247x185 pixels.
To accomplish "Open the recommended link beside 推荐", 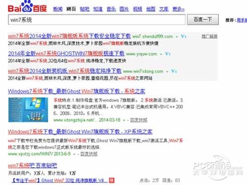I will click(242, 20).
